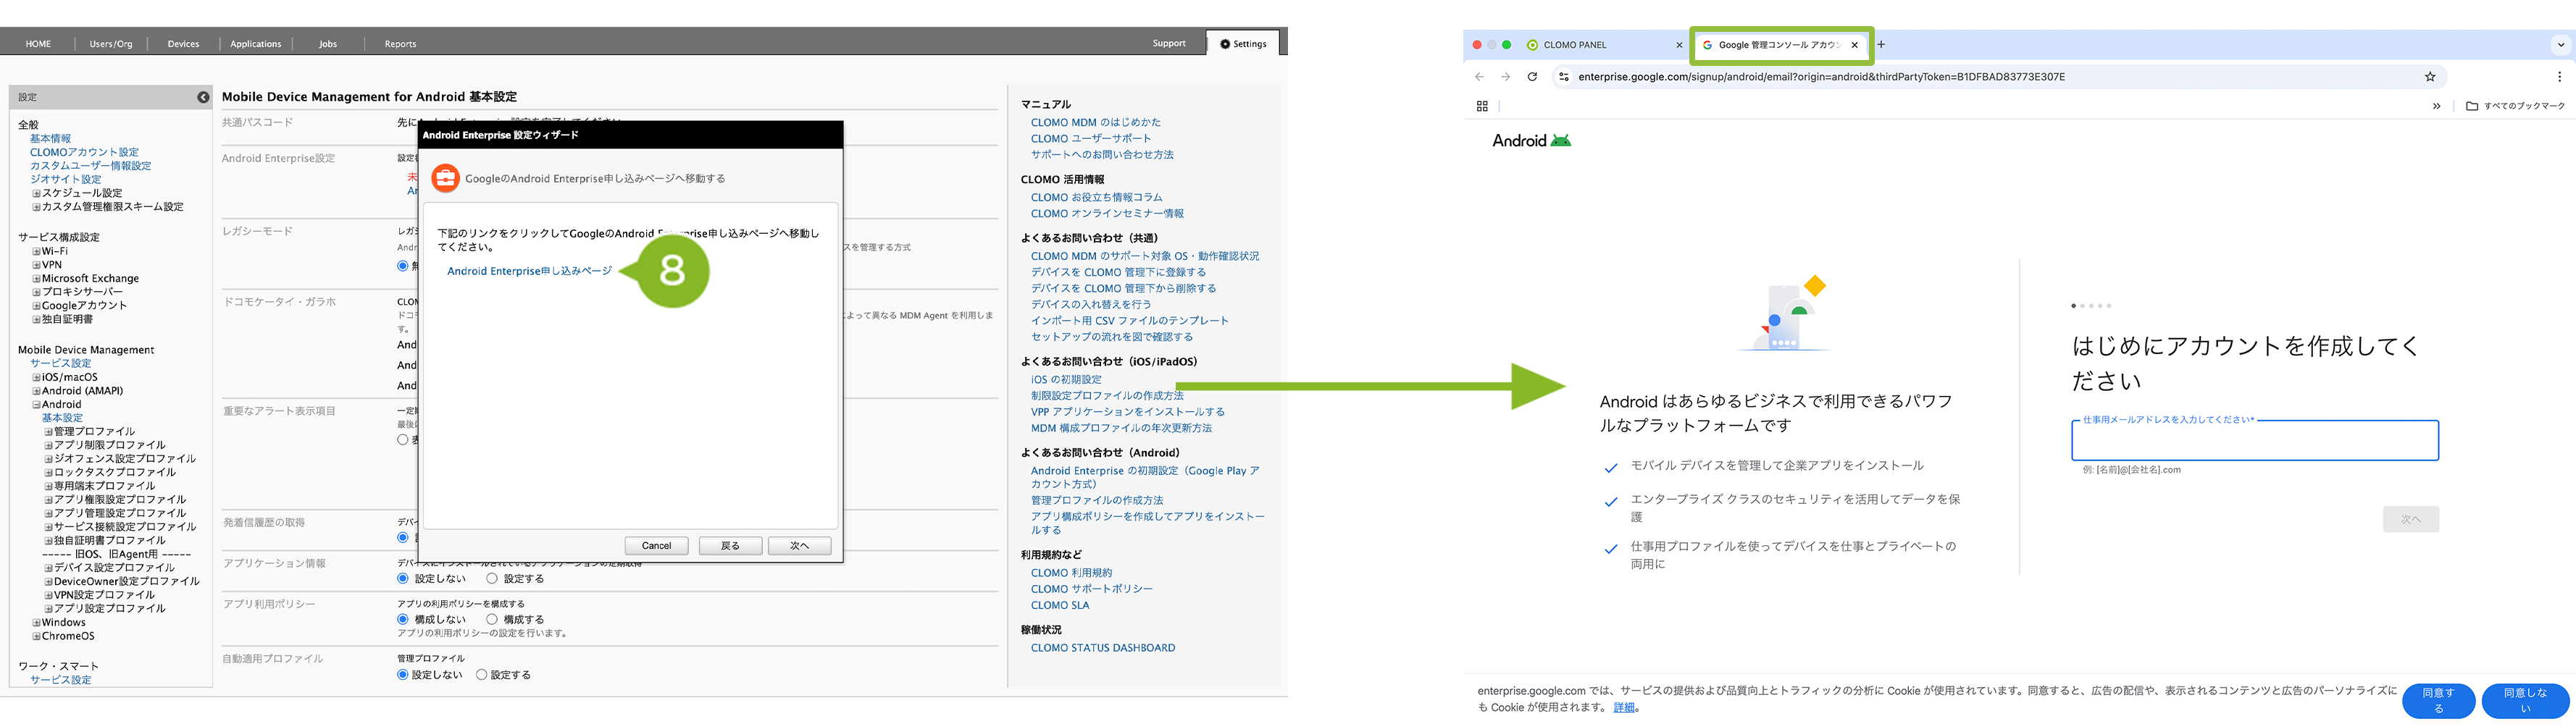Go back in the browser
This screenshot has height=724, width=2576.
1479,77
